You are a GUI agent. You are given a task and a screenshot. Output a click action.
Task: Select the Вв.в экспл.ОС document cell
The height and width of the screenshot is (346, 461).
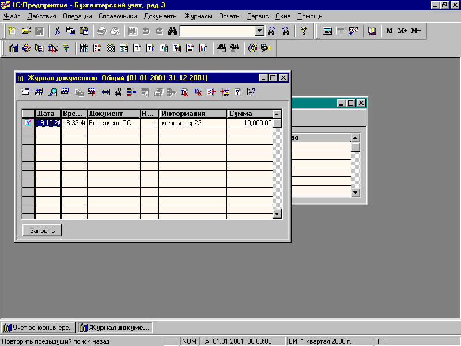113,123
